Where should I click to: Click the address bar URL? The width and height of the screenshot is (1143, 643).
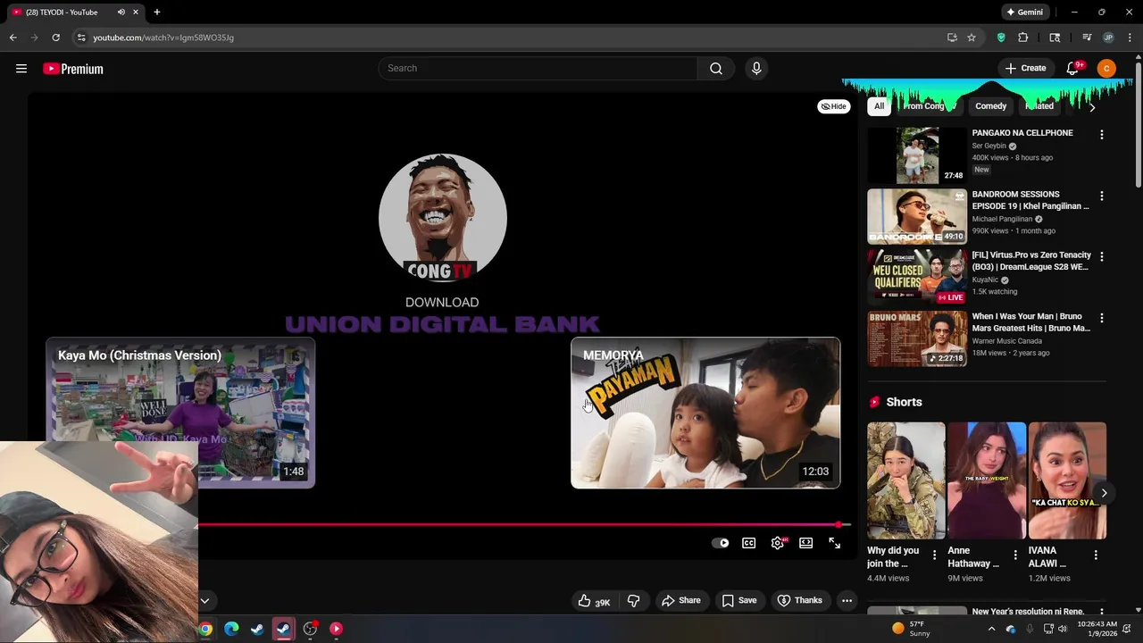[163, 38]
